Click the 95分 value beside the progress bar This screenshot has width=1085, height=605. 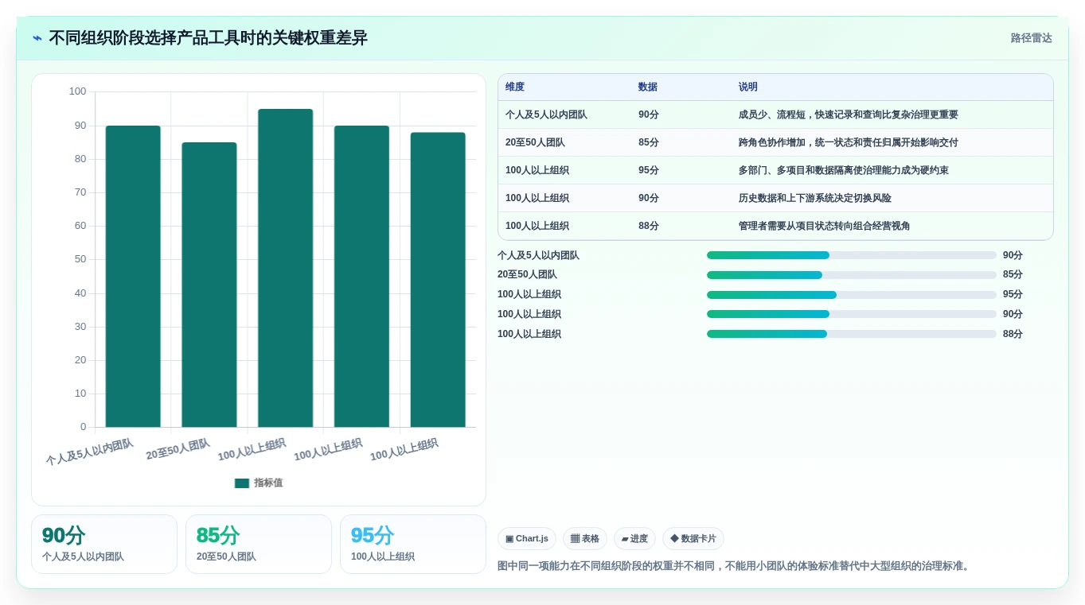click(x=1013, y=295)
